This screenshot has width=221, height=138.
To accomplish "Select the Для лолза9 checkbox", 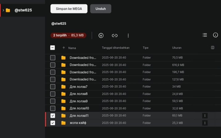I will [x=53, y=101].
